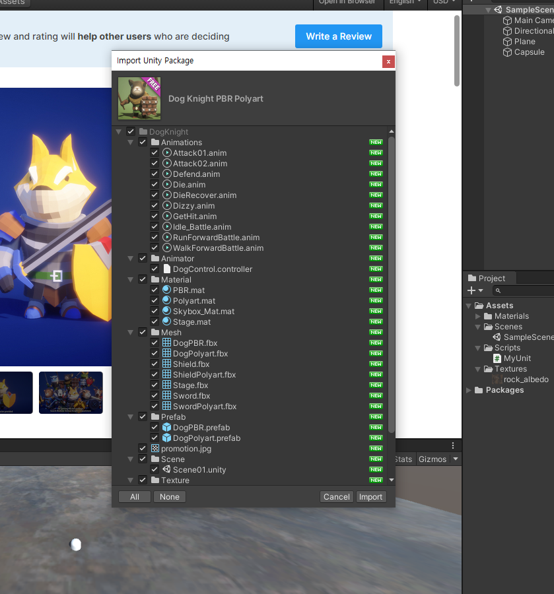Click the Skybox_Mat.mat material icon
Image resolution: width=554 pixels, height=594 pixels.
(167, 311)
